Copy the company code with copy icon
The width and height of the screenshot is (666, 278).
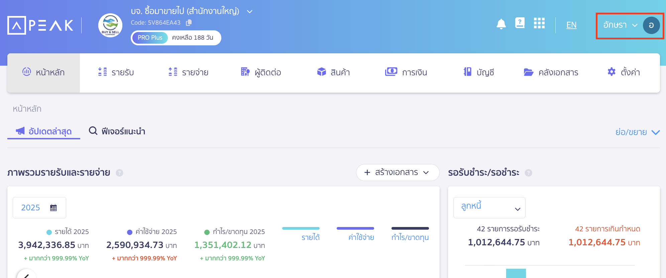[x=189, y=23]
